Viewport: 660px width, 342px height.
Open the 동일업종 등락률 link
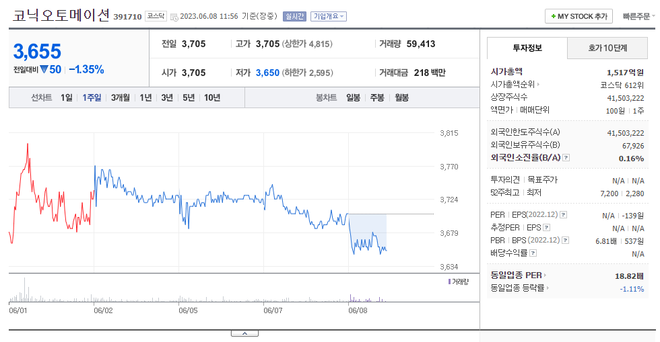(517, 288)
